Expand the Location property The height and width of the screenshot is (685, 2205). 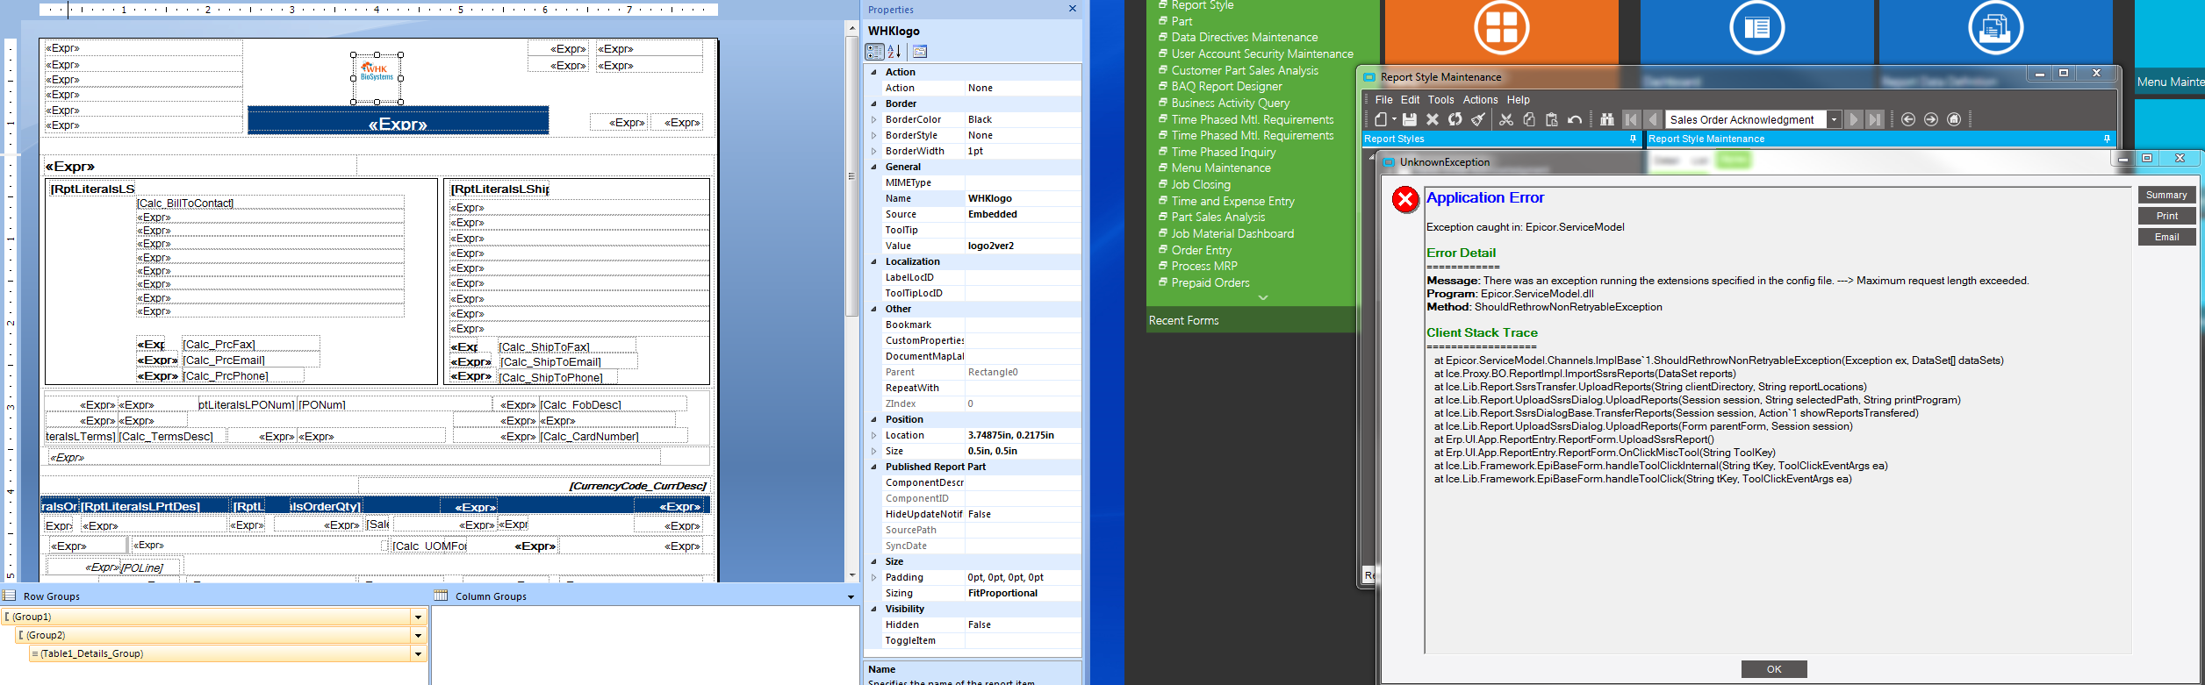point(873,435)
